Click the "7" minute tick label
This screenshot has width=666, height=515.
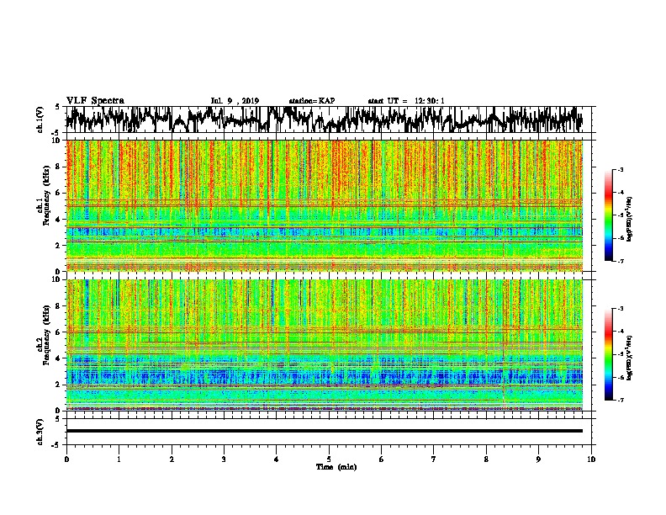tap(434, 459)
